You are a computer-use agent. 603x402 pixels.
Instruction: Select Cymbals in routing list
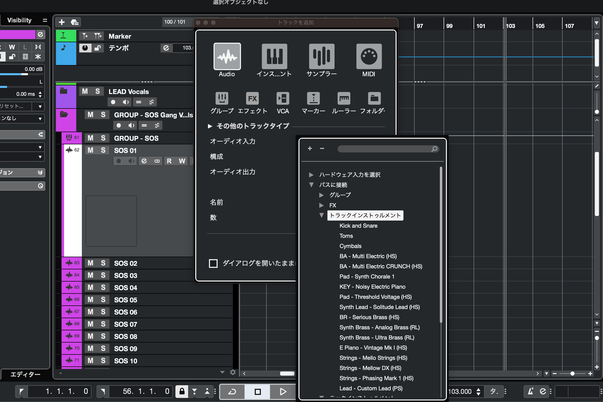point(350,246)
